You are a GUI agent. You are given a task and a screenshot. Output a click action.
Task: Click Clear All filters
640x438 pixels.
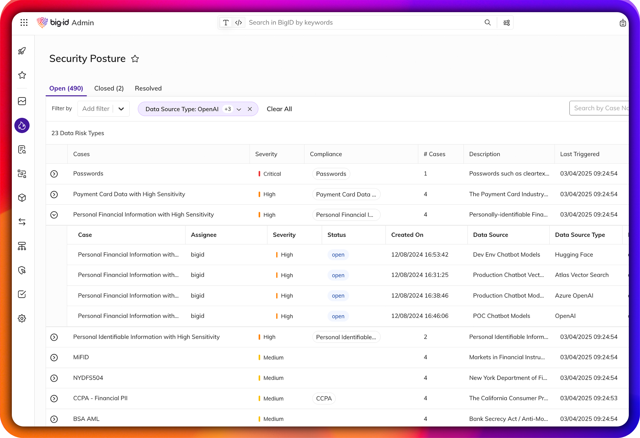pyautogui.click(x=279, y=109)
